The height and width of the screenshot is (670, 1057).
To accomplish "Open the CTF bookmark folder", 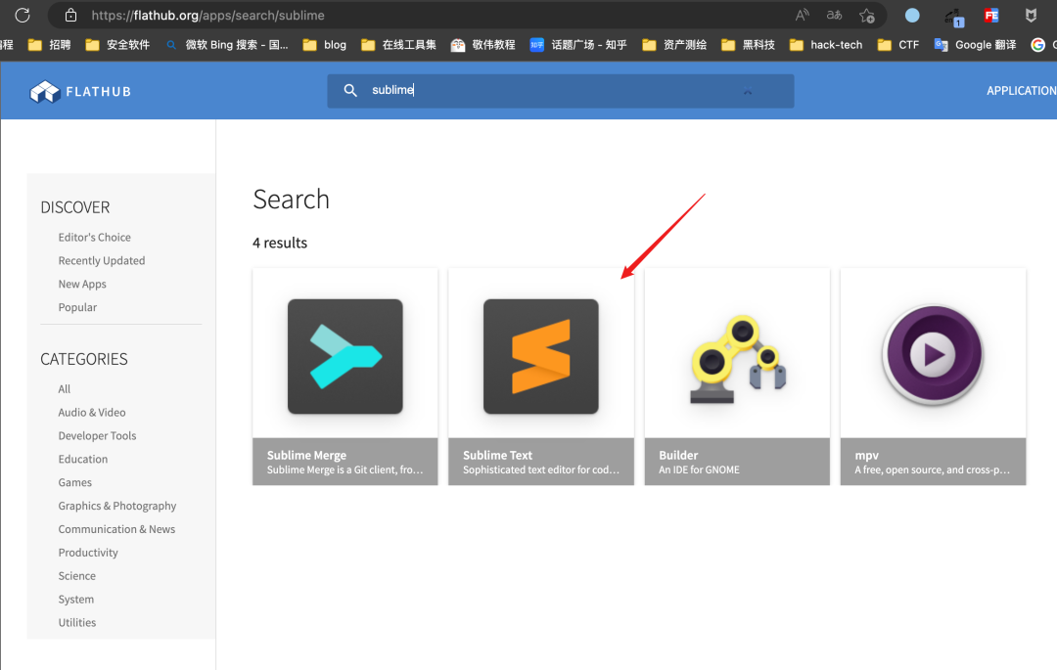I will 897,44.
